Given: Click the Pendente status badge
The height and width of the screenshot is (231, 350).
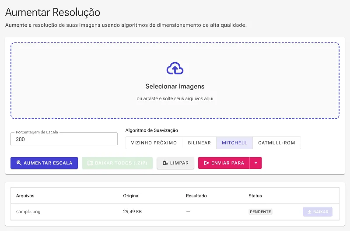Looking at the screenshot, I should [x=260, y=212].
